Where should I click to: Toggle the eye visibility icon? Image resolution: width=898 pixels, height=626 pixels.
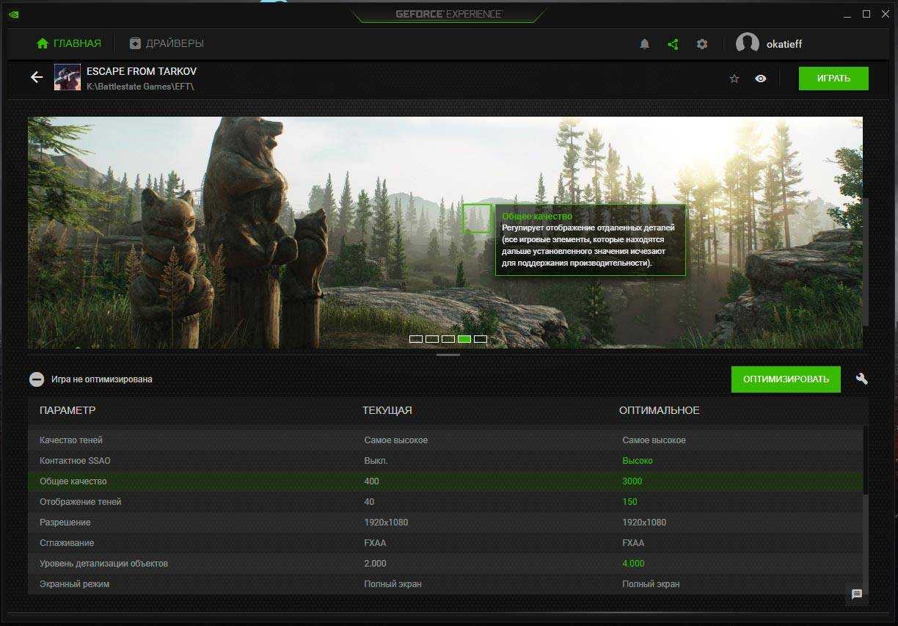click(x=761, y=79)
